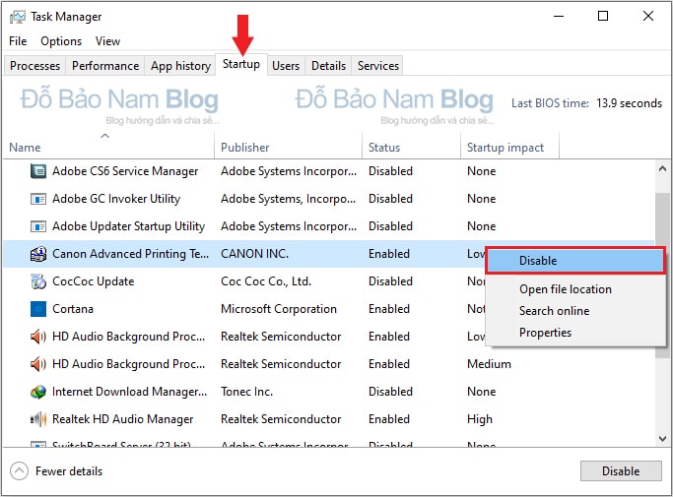Screen dimensions: 673x497
Task: Click the Internet Download Manager icon
Action: (x=38, y=392)
